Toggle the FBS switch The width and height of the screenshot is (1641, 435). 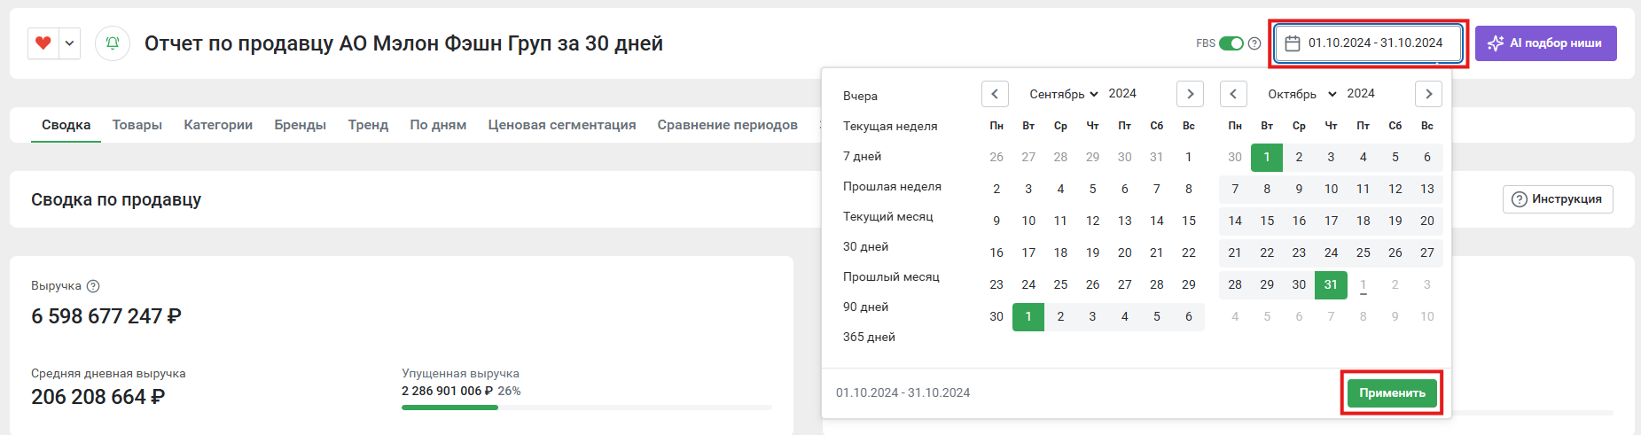1231,43
